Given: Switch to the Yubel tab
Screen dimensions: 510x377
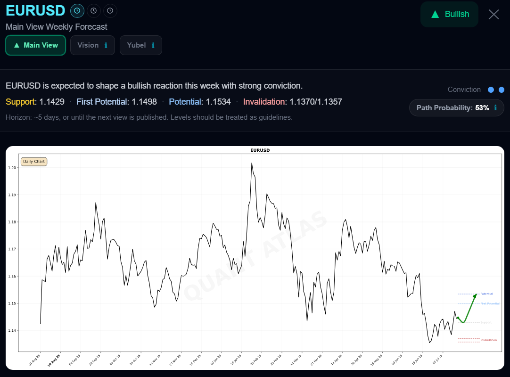Looking at the screenshot, I should (141, 45).
